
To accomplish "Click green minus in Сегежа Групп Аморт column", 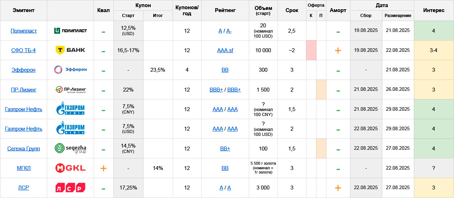I will (338, 150).
